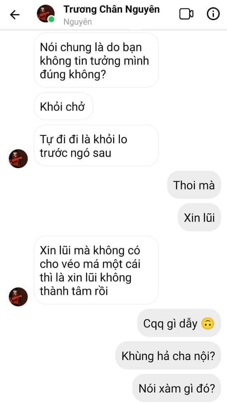
Task: Tap text 'thành tâm rồi' in bubble
Action: point(74,292)
